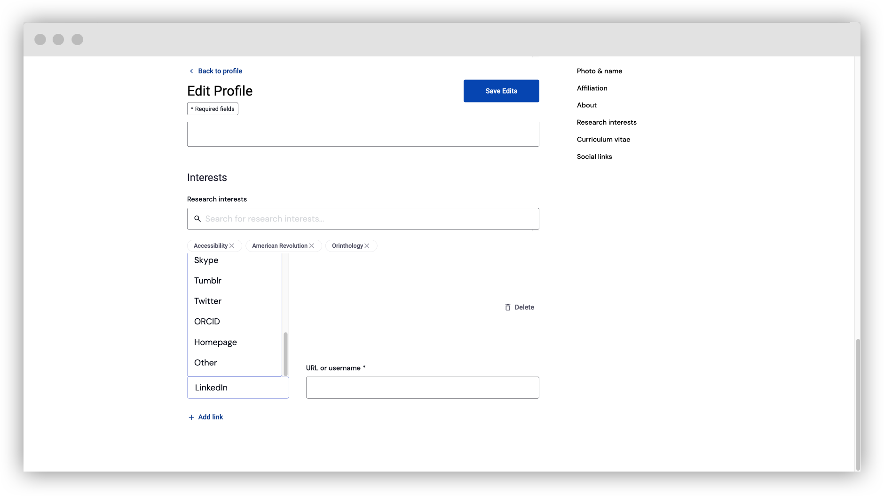884x496 pixels.
Task: Click the Save Edits button
Action: (501, 91)
